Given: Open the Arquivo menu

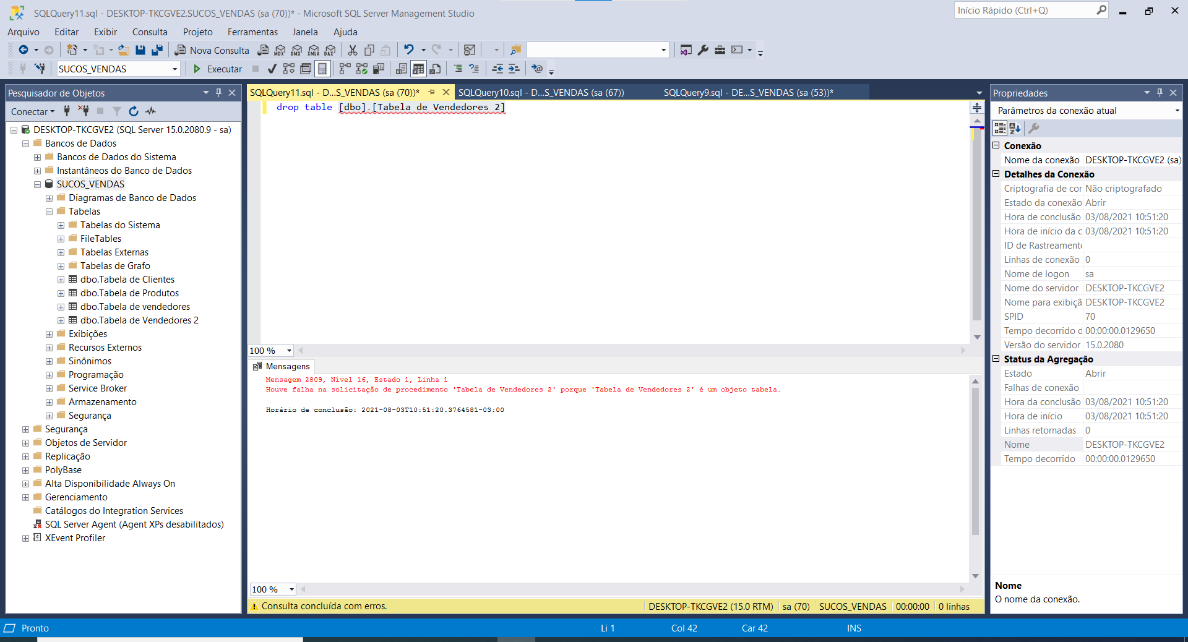Looking at the screenshot, I should click(24, 32).
